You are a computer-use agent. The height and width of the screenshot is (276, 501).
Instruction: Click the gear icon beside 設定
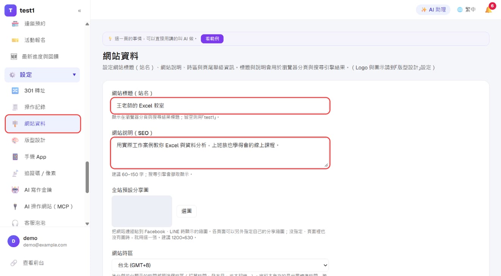click(x=12, y=75)
